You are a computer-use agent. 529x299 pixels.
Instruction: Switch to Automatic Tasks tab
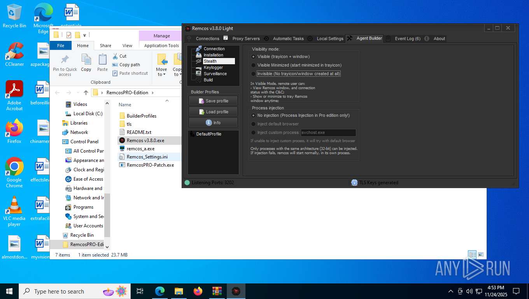tap(284, 39)
